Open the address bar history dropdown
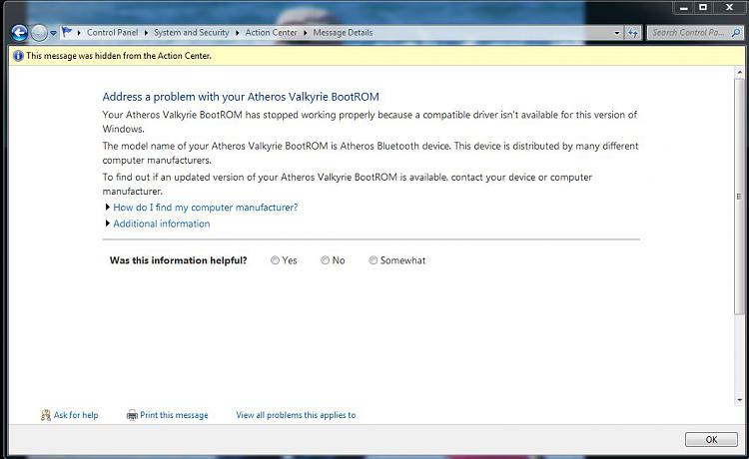This screenshot has height=459, width=749. click(x=617, y=33)
